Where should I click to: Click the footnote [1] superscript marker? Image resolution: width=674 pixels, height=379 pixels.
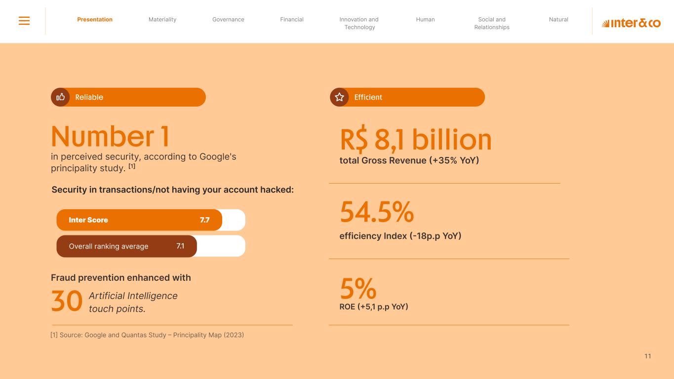pyautogui.click(x=132, y=166)
